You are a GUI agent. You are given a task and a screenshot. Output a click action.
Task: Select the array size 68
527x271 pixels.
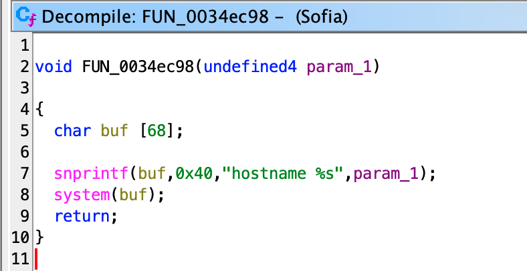coord(156,130)
